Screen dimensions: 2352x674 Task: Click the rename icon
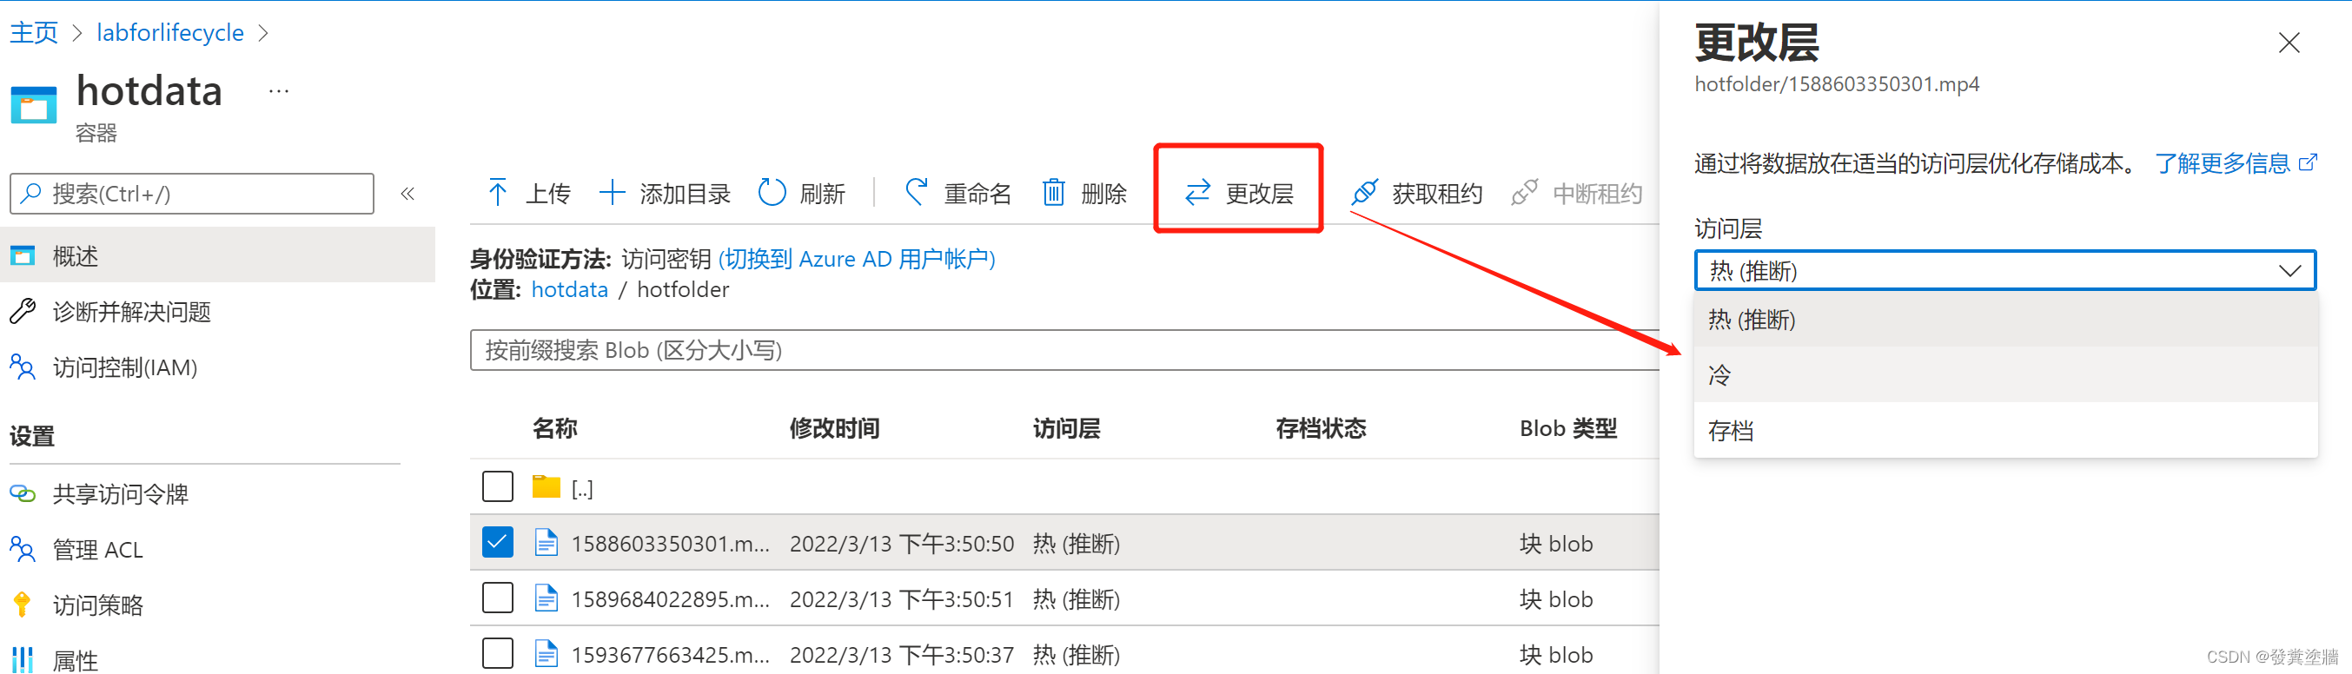[x=916, y=192]
